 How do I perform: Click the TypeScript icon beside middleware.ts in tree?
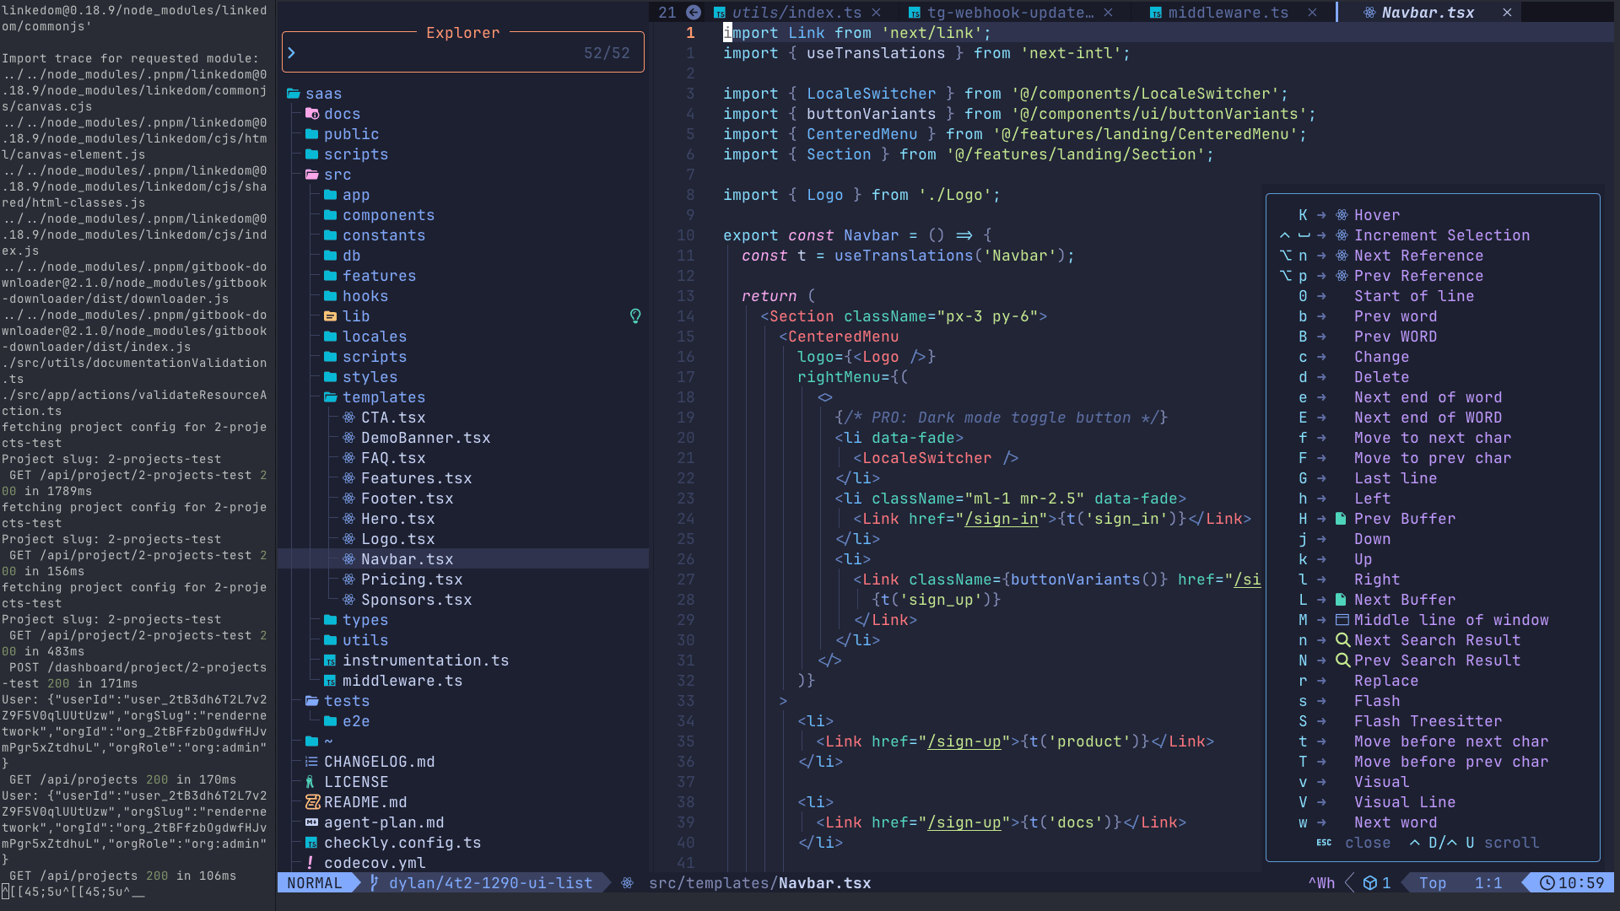(330, 681)
